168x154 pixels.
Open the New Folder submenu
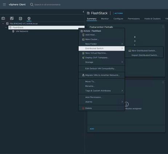coord(101,44)
